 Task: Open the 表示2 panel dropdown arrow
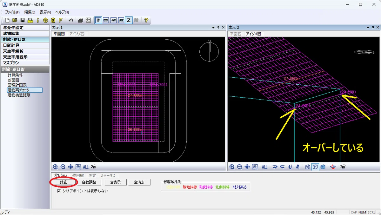(368, 28)
